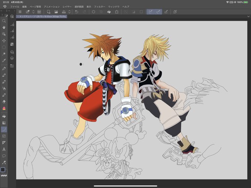Click the Open file folder icon
251x188 pixels.
pos(56,12)
